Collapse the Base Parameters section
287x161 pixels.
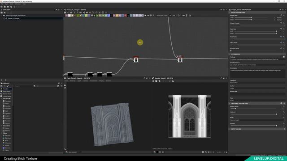pyautogui.click(x=230, y=13)
